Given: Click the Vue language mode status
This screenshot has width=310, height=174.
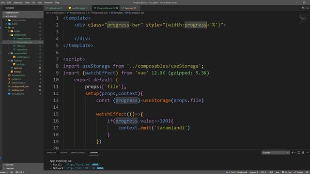Looking at the screenshot, I should click(x=277, y=172).
